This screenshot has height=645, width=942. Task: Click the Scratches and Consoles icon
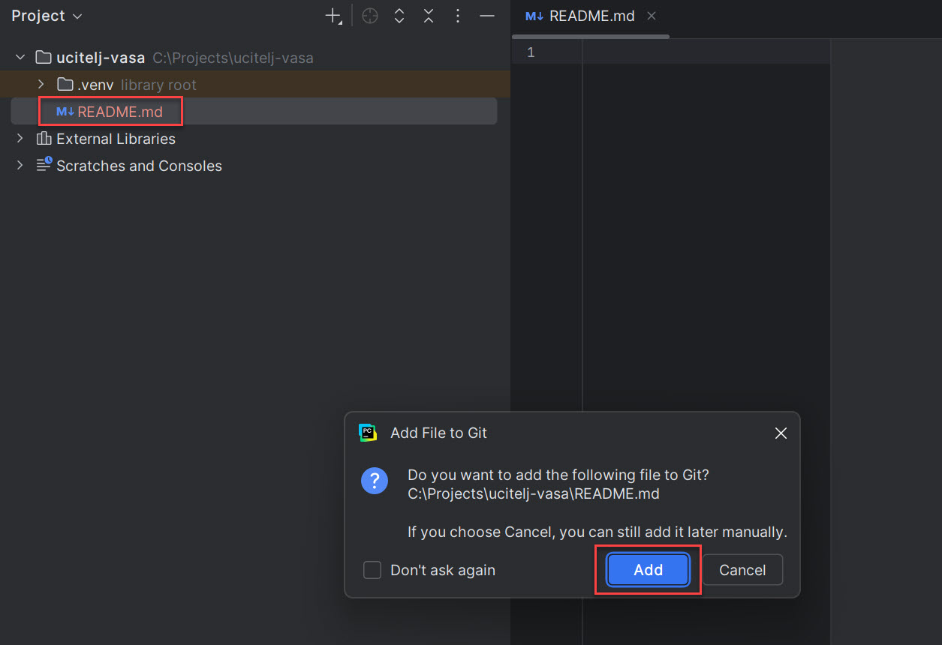tap(43, 166)
